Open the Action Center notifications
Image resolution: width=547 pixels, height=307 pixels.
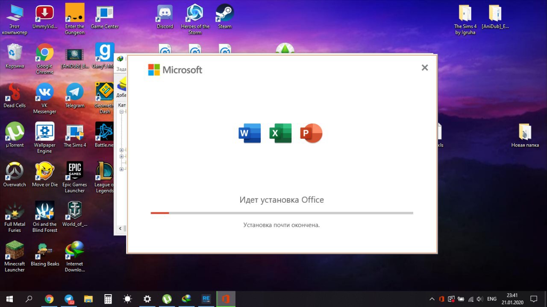pos(534,299)
